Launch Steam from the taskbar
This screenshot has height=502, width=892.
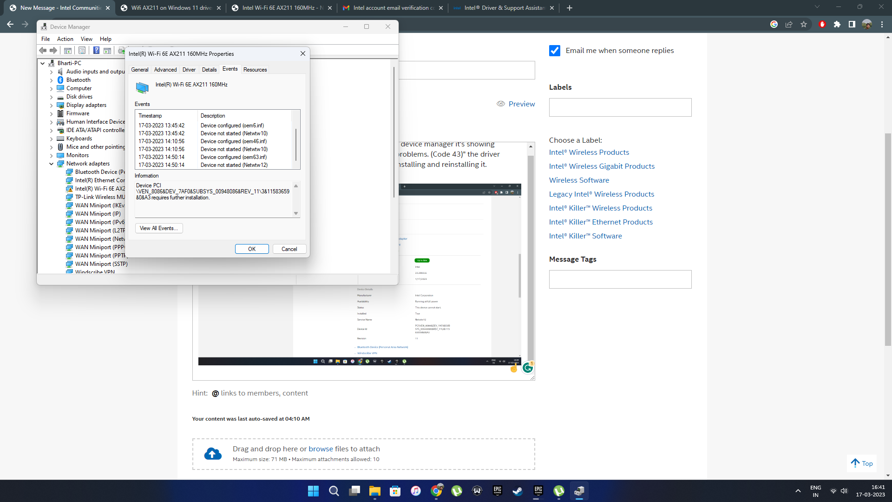point(518,490)
